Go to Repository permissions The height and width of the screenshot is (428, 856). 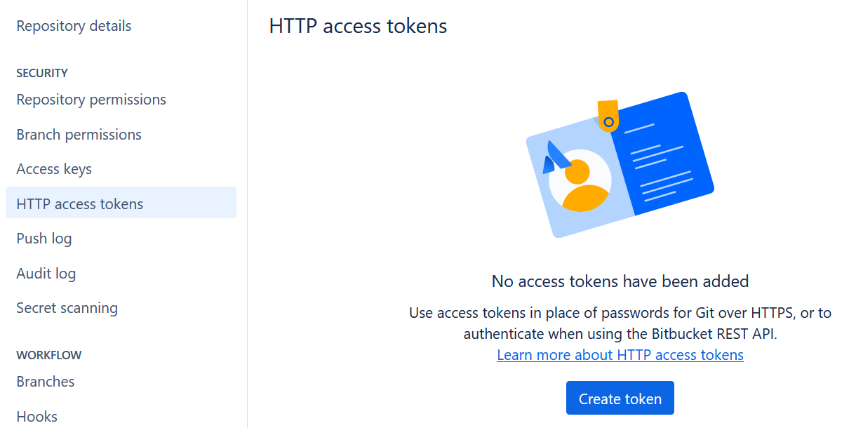click(91, 100)
